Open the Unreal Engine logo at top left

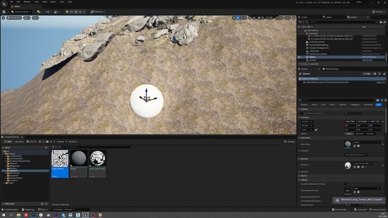(x=4, y=4)
